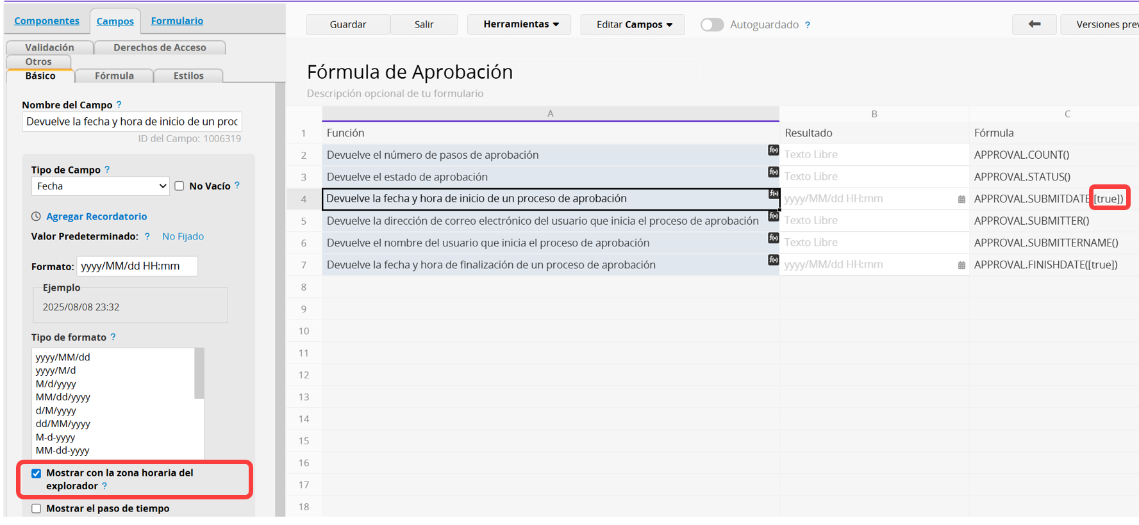Switch to the Campos tab

[115, 21]
